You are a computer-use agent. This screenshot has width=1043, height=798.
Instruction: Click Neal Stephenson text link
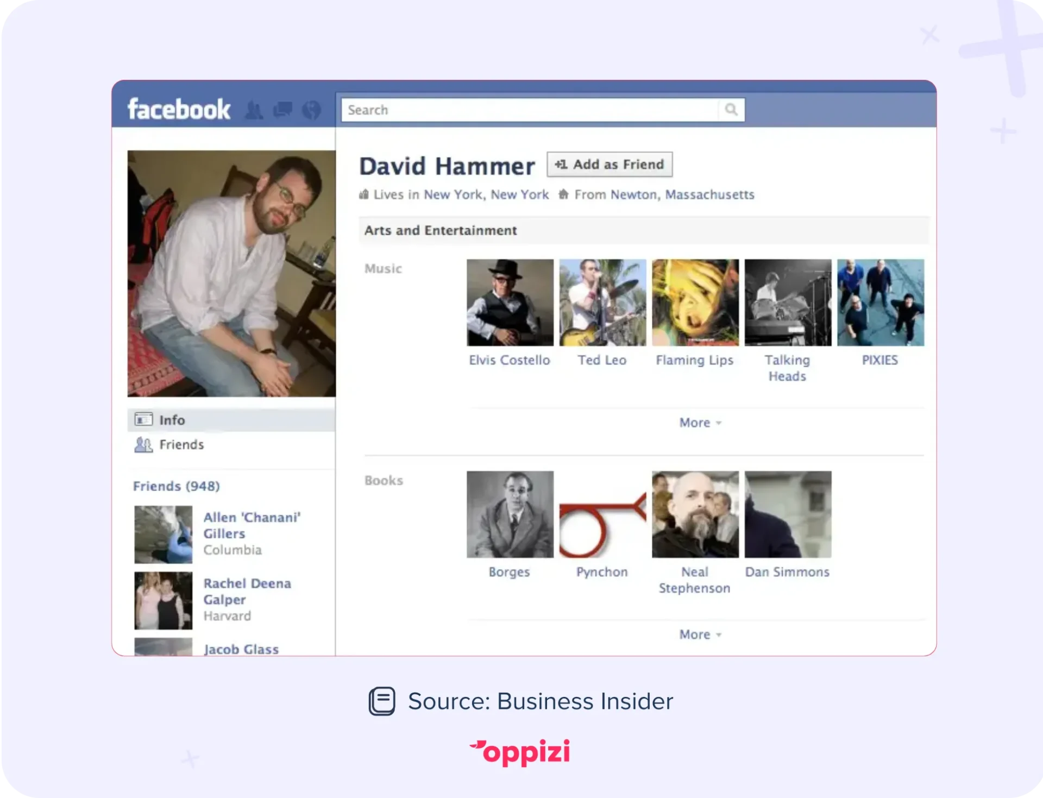[695, 580]
